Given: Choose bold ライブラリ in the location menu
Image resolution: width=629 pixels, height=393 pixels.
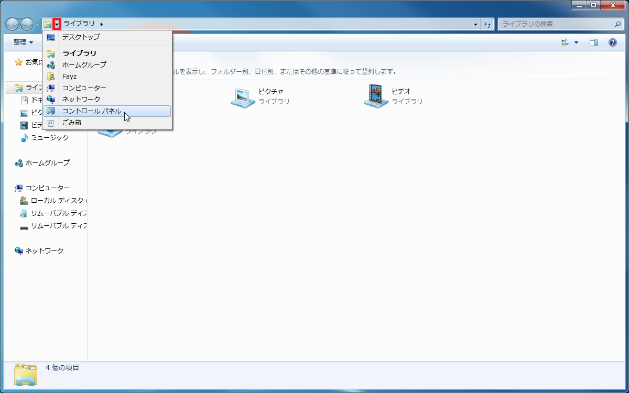Looking at the screenshot, I should click(x=107, y=53).
